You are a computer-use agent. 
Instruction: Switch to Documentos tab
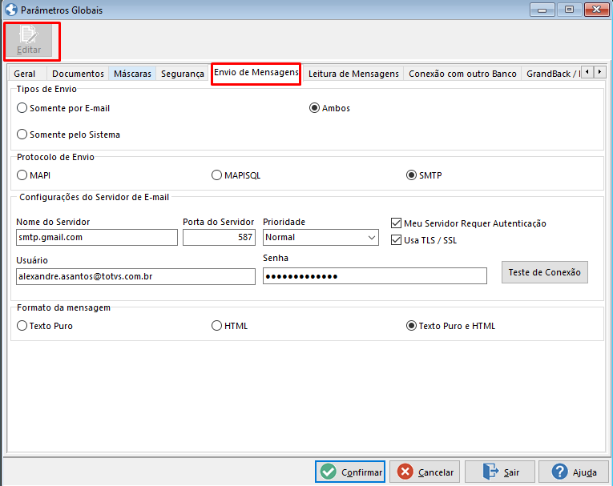click(78, 74)
